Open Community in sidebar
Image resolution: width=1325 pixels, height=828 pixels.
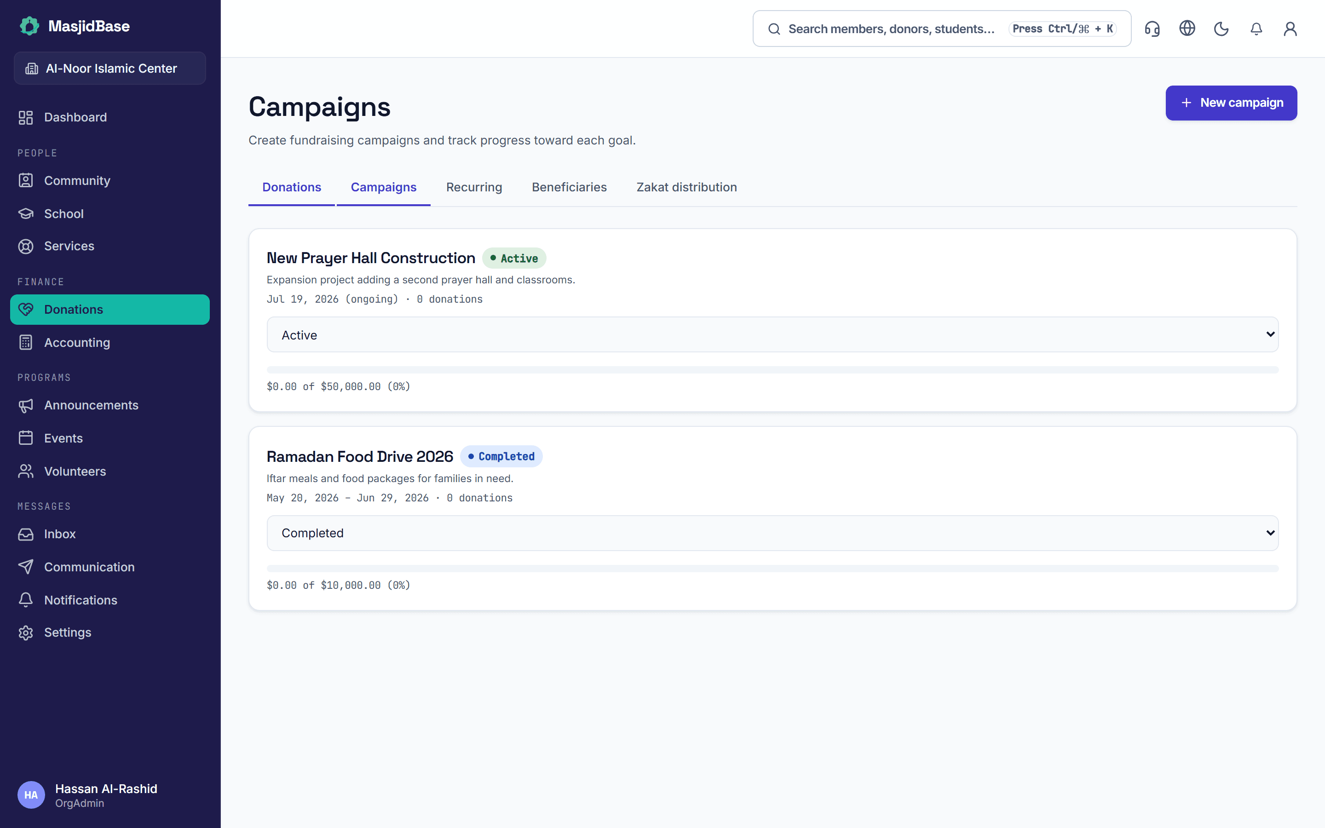(109, 181)
